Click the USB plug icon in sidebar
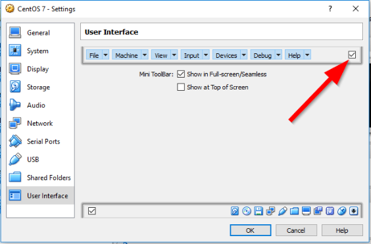 [x=15, y=159]
